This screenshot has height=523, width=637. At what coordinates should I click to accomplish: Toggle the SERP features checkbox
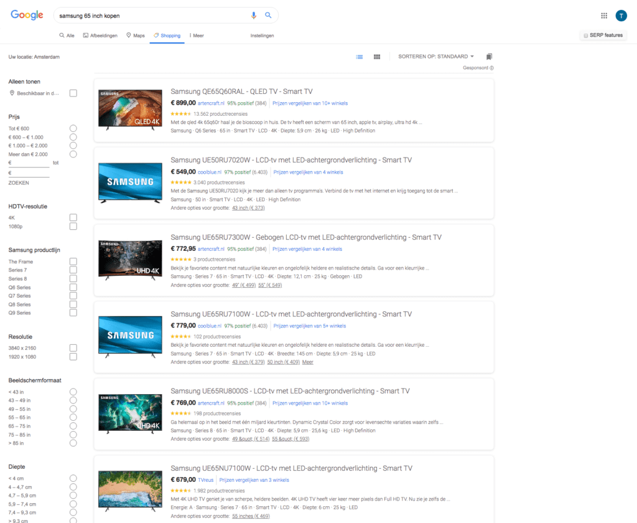pos(586,35)
